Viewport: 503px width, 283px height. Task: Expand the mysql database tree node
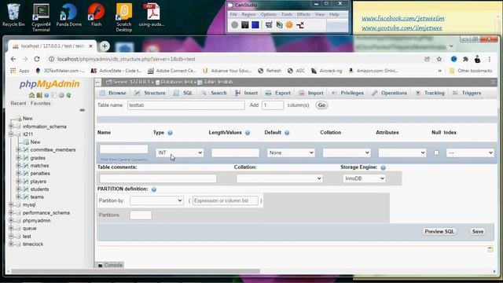tap(11, 204)
